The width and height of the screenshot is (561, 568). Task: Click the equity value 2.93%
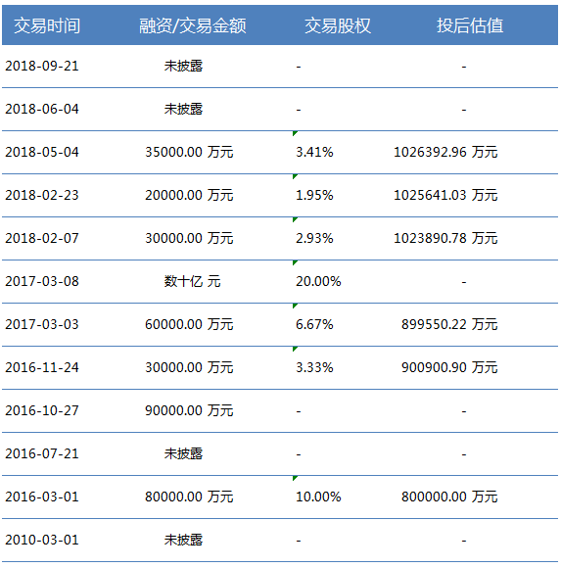click(x=314, y=238)
